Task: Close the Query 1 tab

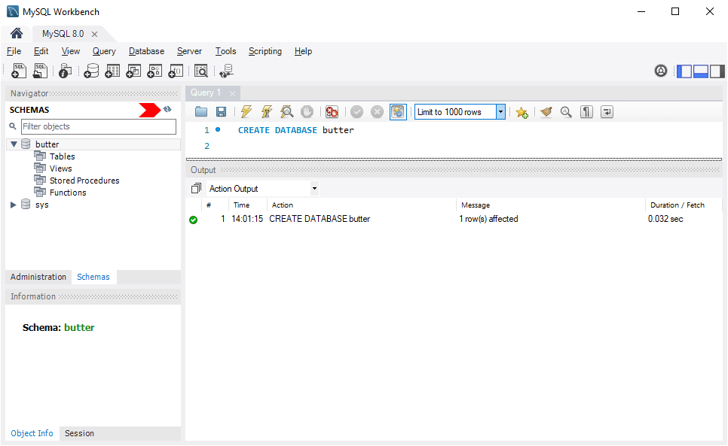Action: (233, 93)
